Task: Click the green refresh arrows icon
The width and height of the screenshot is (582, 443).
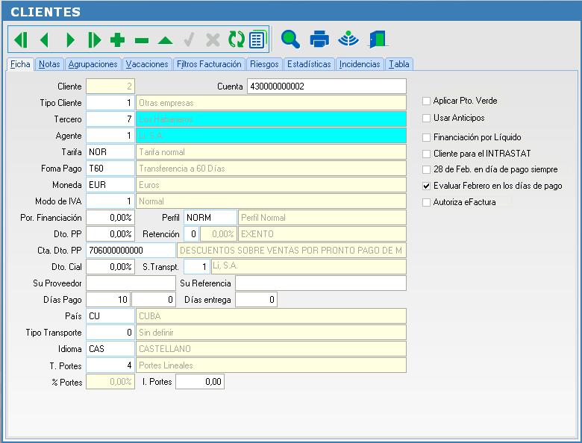Action: pyautogui.click(x=236, y=40)
